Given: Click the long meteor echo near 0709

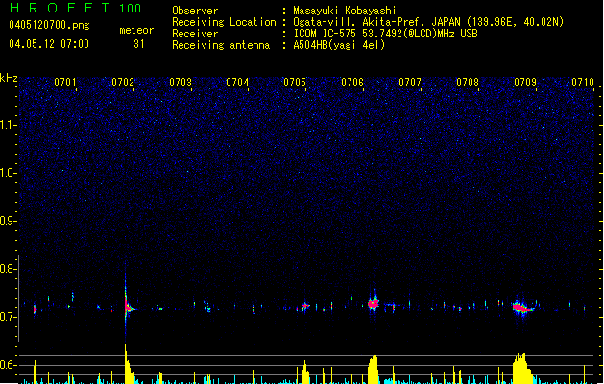Looking at the screenshot, I should (522, 308).
